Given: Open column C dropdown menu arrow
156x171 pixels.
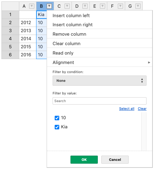Looking at the screenshot, I should (x=67, y=6).
